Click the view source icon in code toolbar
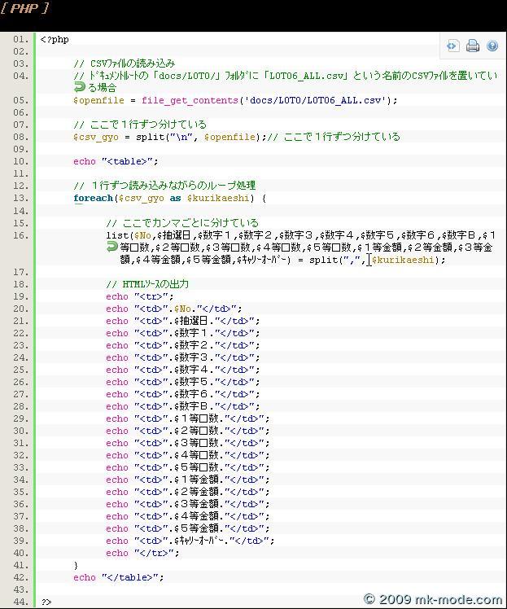 (x=452, y=46)
